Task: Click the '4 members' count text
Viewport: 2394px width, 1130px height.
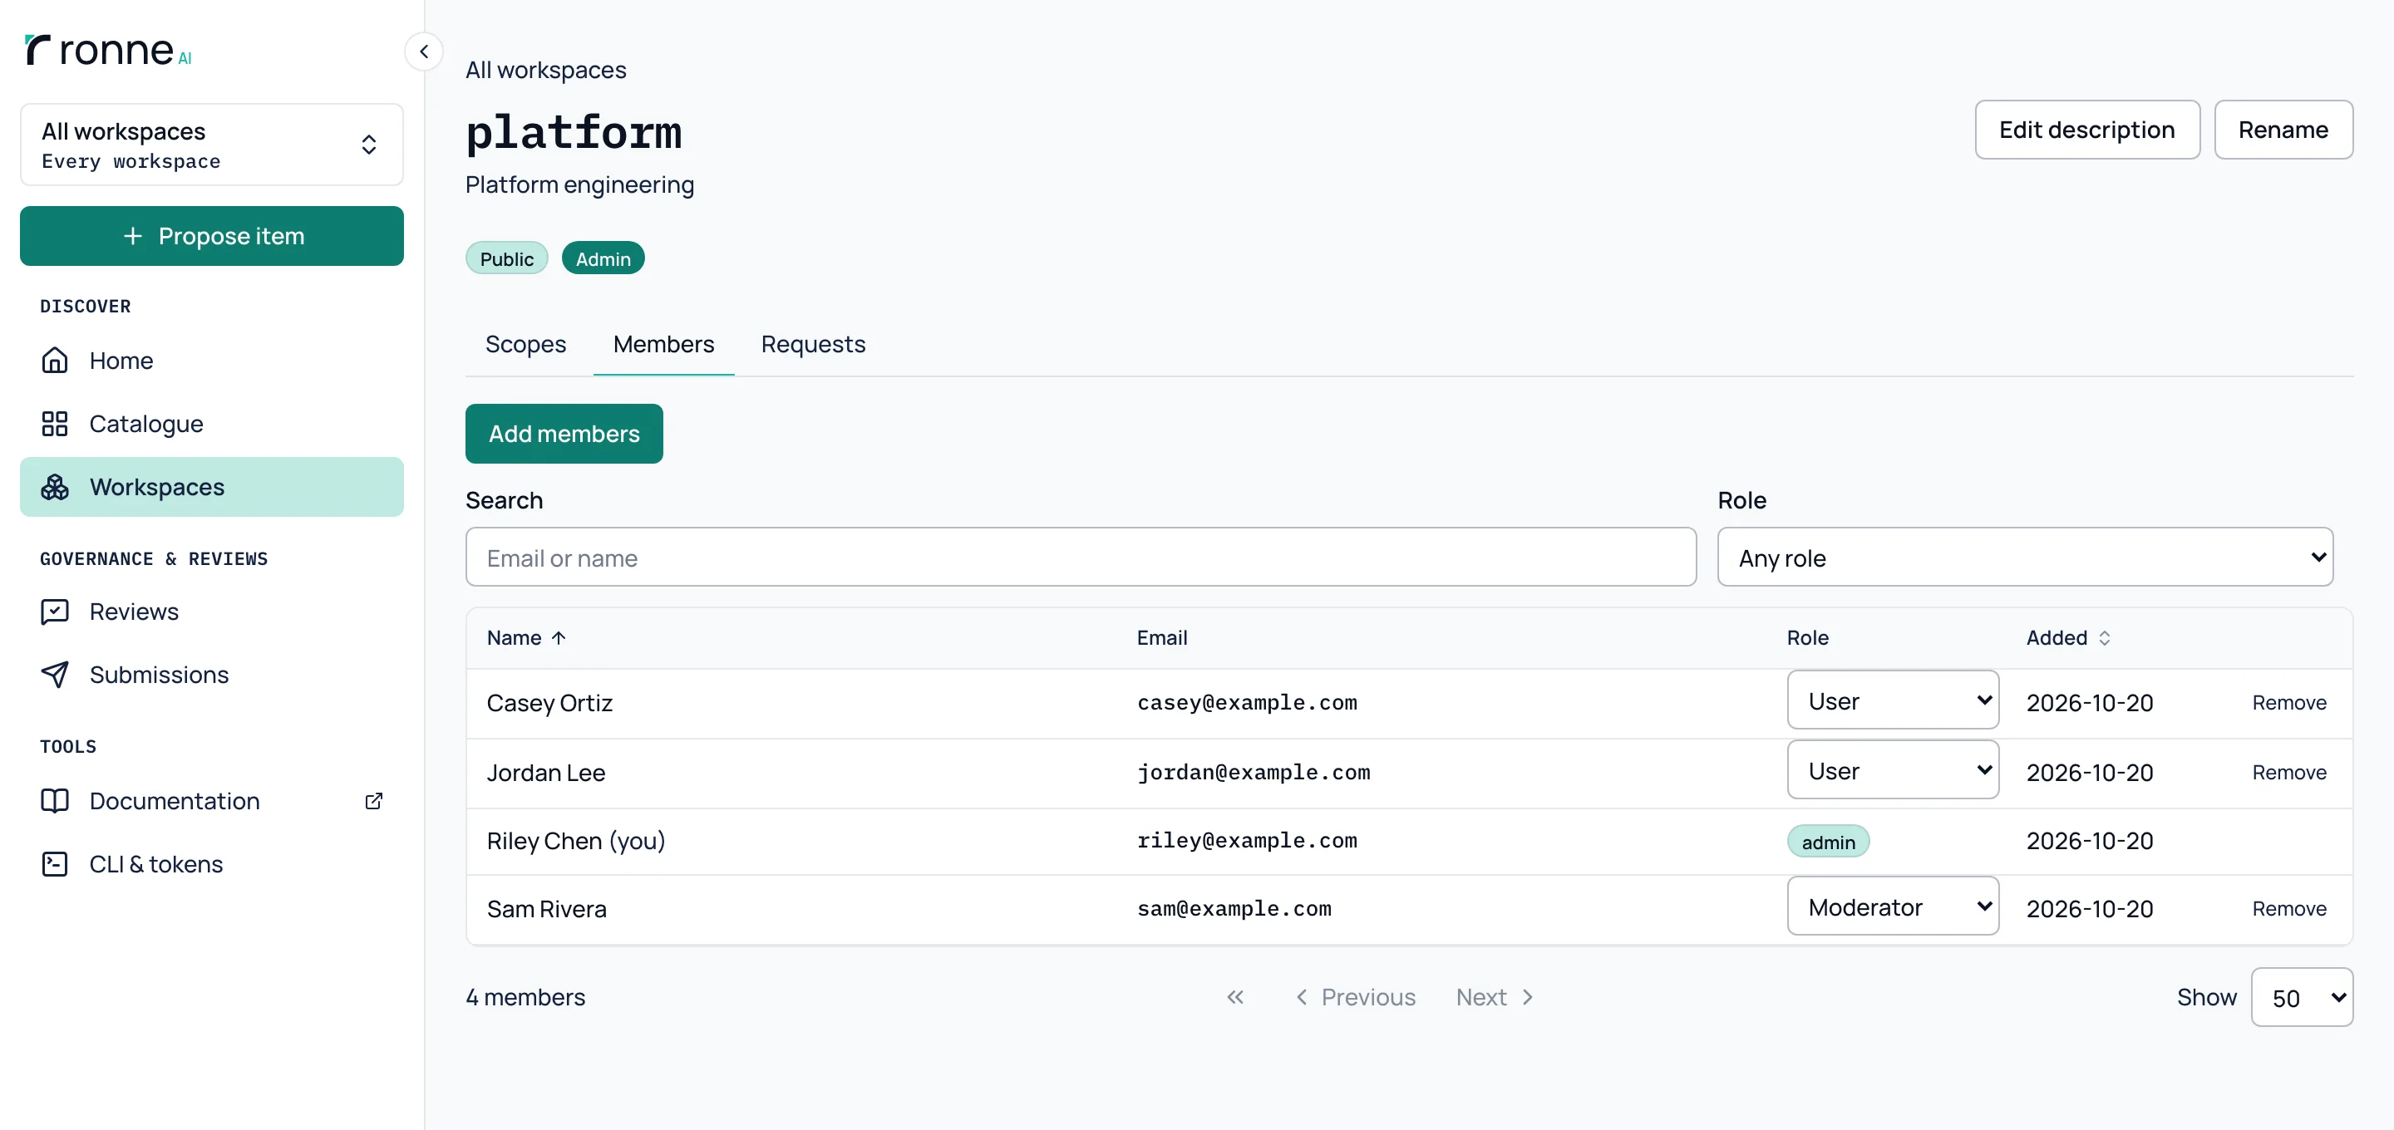Action: (525, 997)
